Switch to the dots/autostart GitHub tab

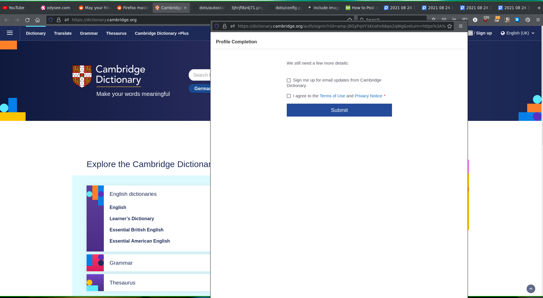point(209,8)
